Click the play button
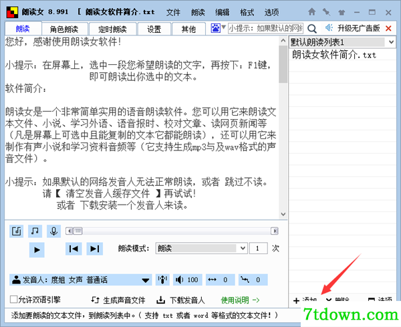The height and width of the screenshot is (327, 401). coord(37,249)
